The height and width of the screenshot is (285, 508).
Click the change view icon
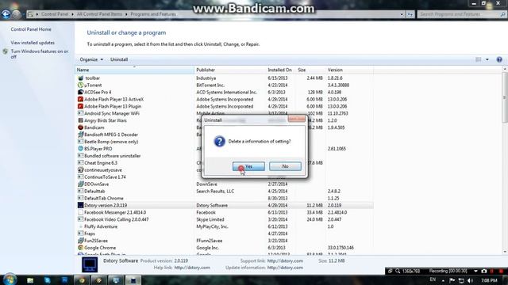pyautogui.click(x=478, y=59)
